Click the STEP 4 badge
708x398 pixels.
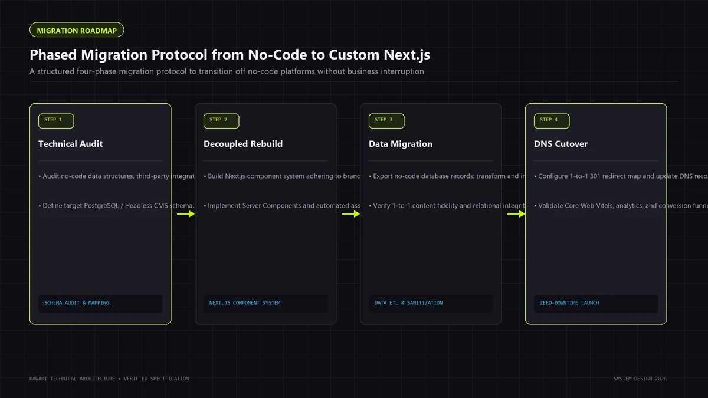552,120
